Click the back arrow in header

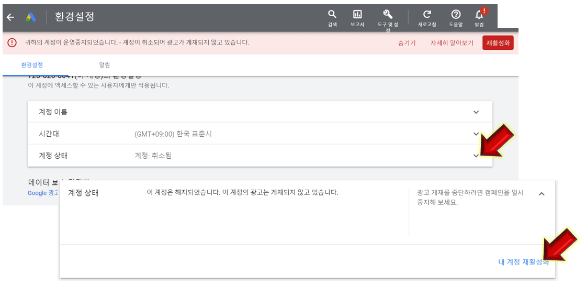(10, 17)
